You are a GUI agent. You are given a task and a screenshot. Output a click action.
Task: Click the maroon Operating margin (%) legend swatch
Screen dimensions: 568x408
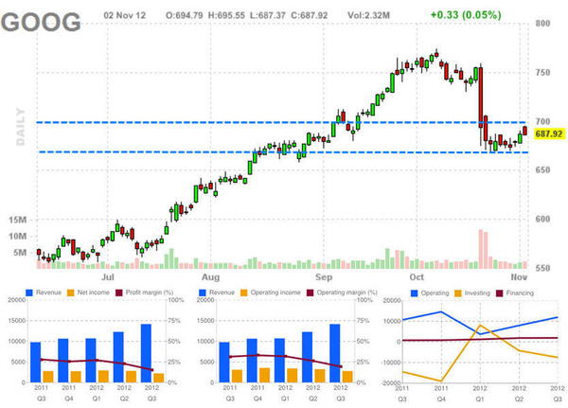(x=311, y=293)
